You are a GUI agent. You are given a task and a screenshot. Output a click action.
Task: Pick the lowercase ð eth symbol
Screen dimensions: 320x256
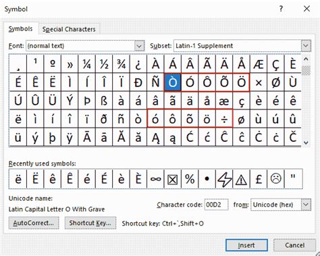[x=104, y=119]
